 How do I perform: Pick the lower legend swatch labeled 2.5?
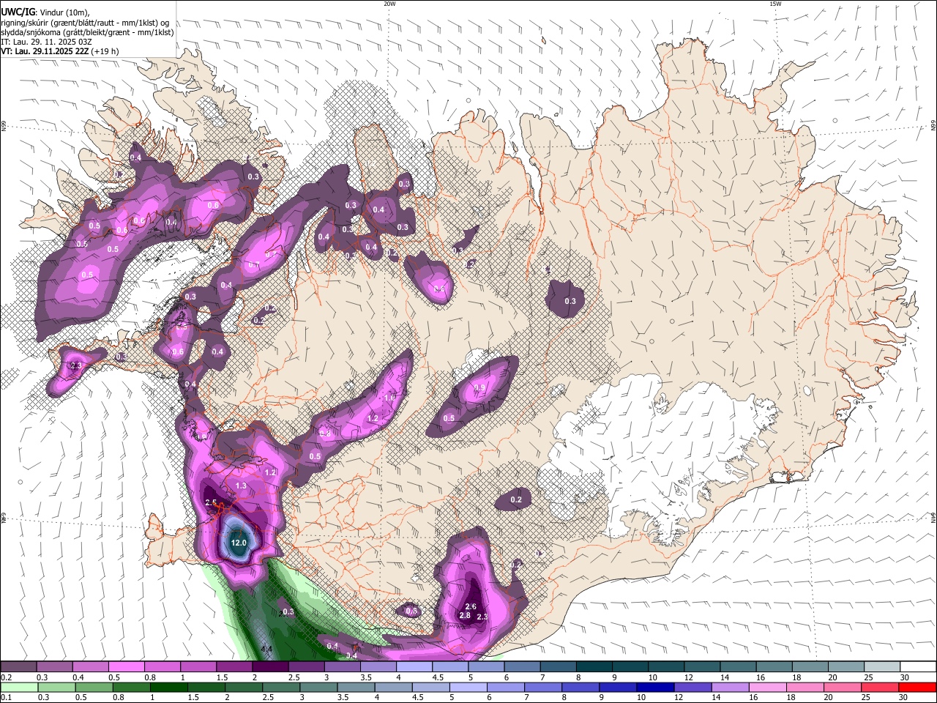(x=281, y=688)
